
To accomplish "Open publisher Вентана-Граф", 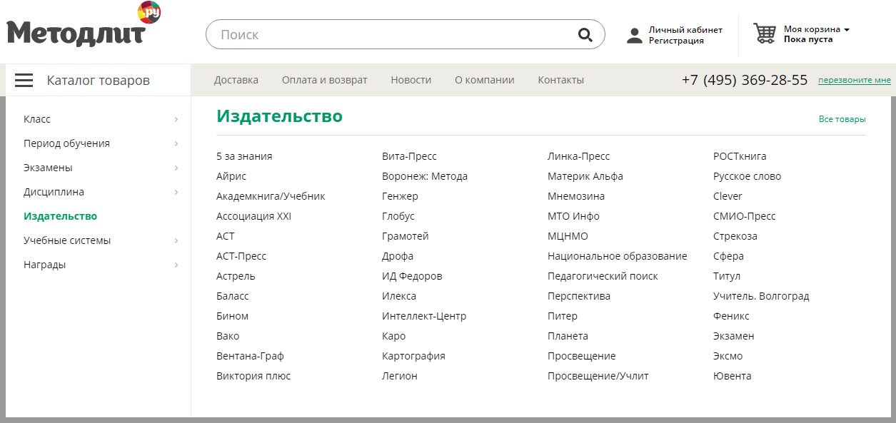I will [250, 356].
